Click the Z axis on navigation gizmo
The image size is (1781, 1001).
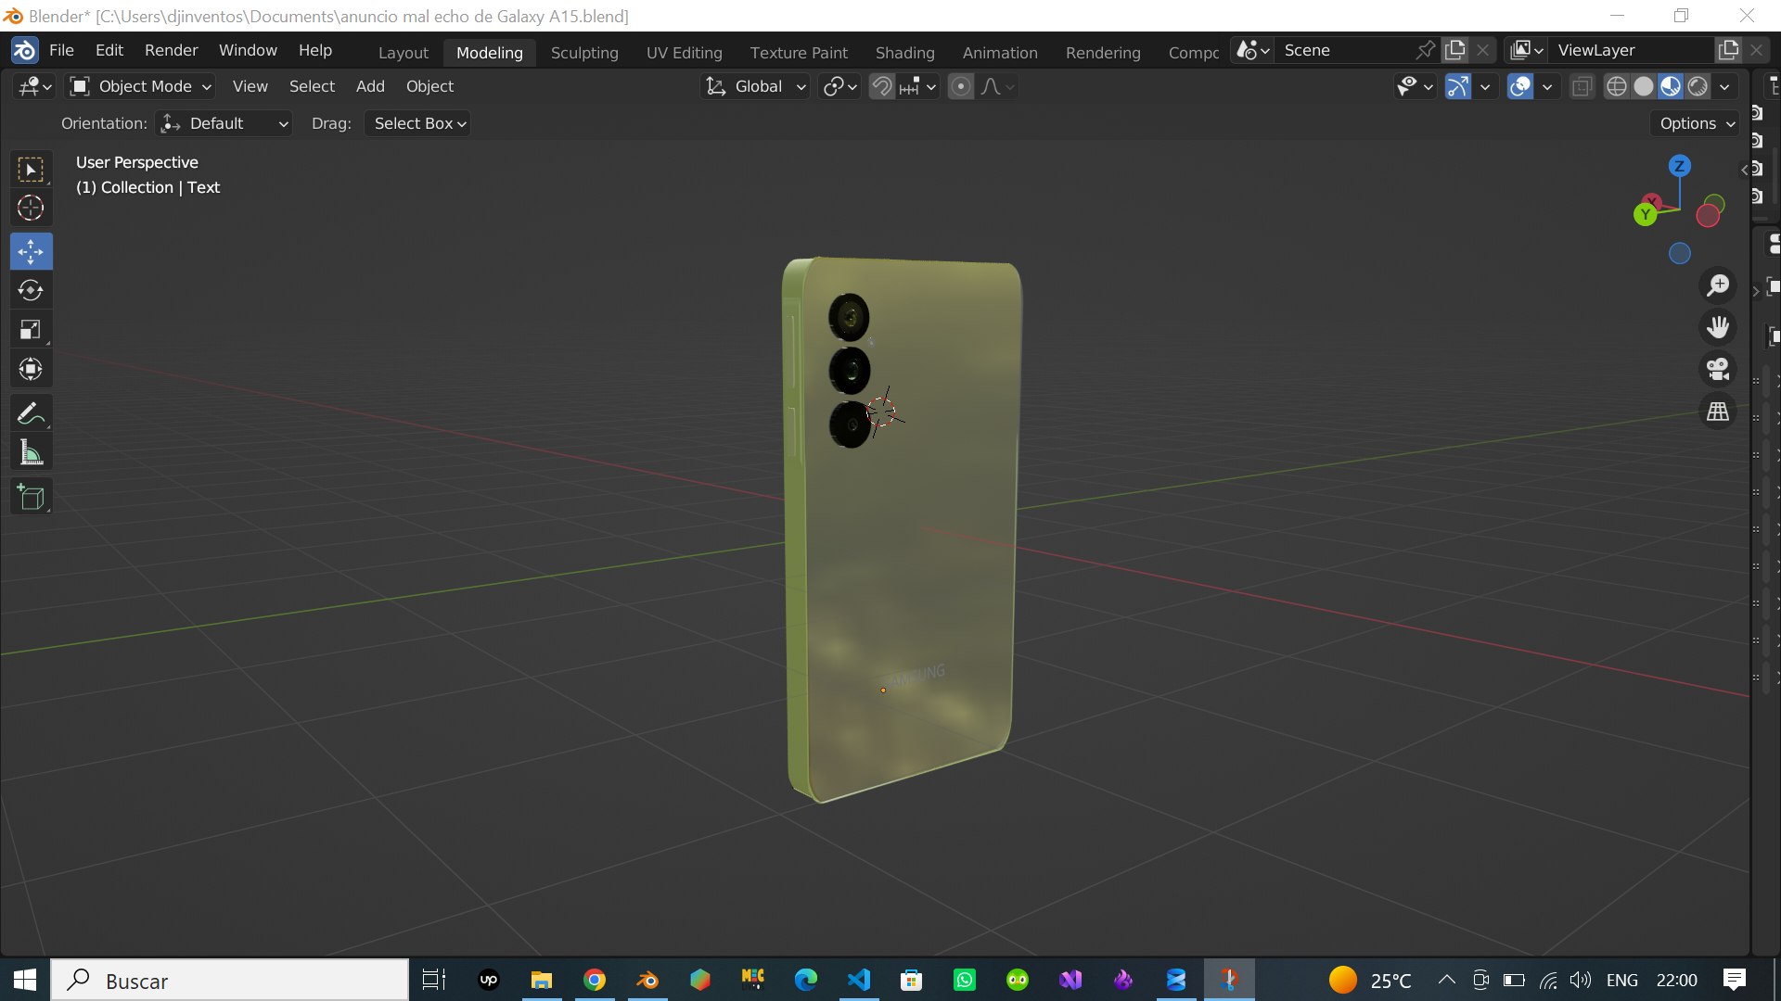point(1679,166)
